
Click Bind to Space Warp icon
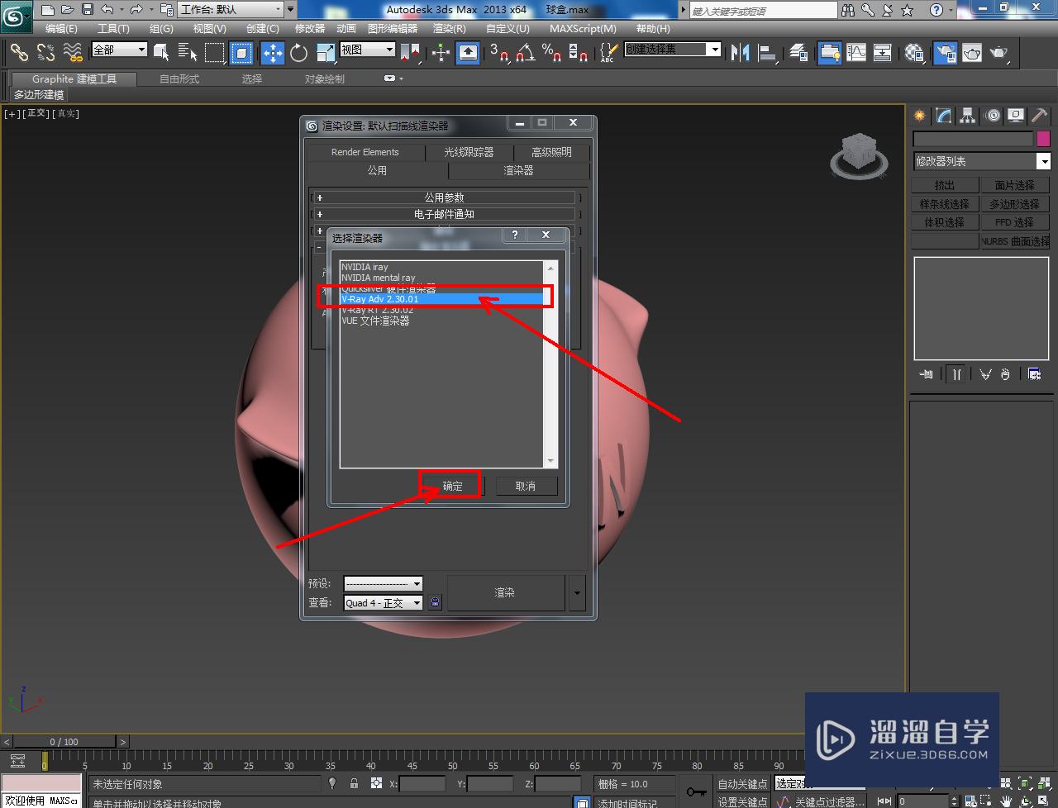tap(73, 53)
